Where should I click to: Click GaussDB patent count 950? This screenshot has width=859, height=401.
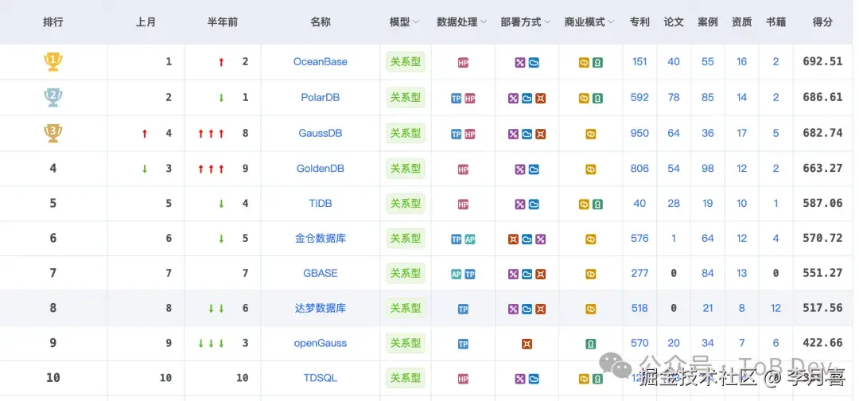pos(639,133)
